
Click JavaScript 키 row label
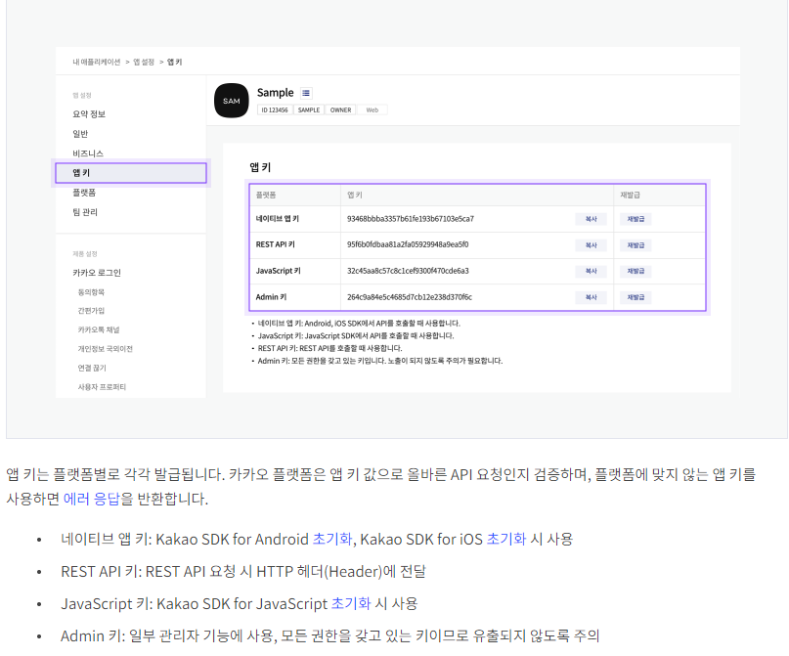(x=279, y=271)
